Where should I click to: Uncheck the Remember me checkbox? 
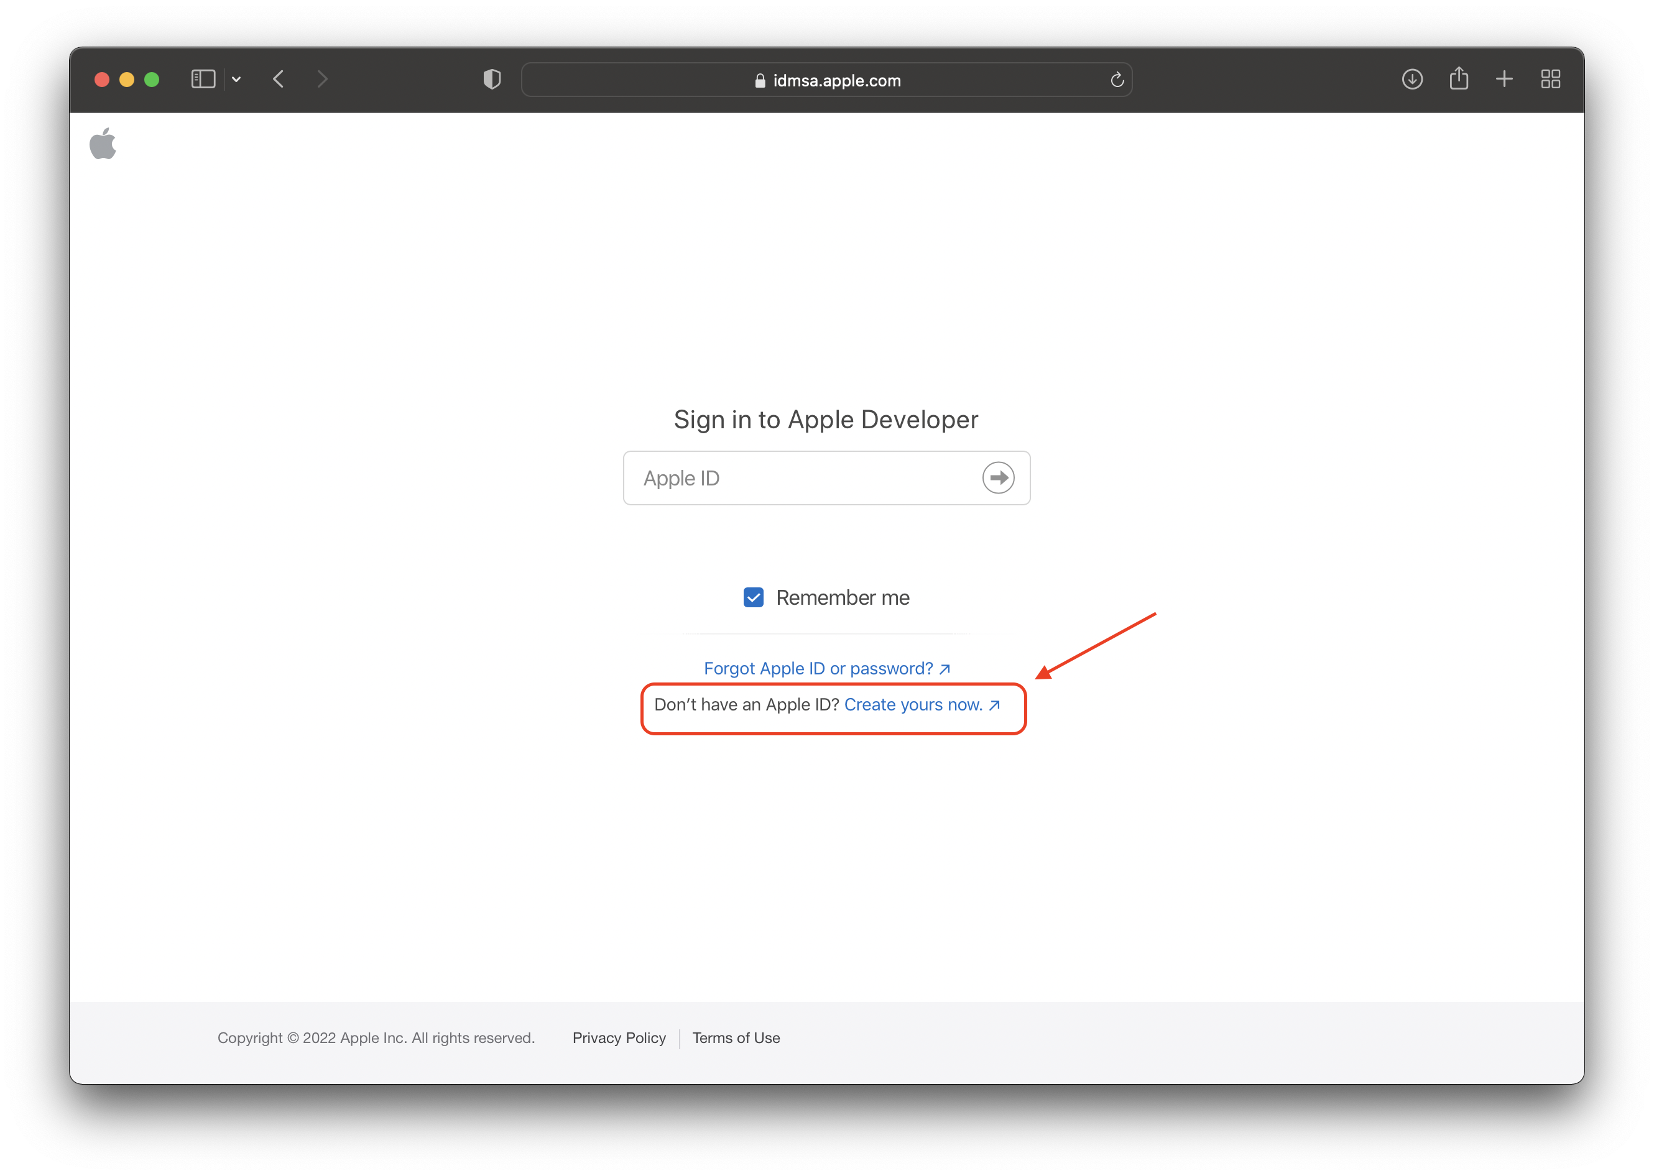(x=754, y=597)
